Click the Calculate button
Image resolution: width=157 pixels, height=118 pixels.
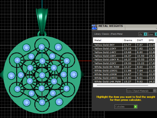126,107
